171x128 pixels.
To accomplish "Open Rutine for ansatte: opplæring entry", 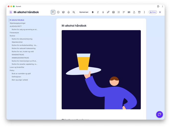I will click(x=25, y=64).
